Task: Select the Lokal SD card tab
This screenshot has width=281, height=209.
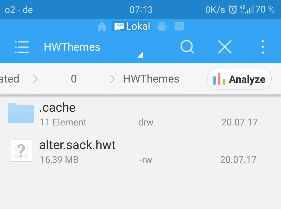Action: (x=132, y=26)
